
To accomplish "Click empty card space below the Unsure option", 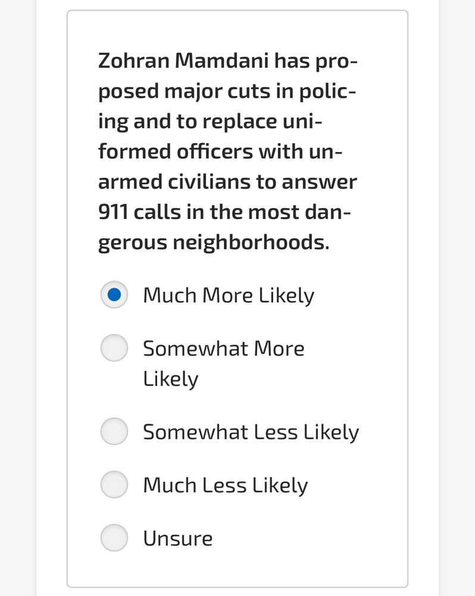I will click(x=237, y=570).
